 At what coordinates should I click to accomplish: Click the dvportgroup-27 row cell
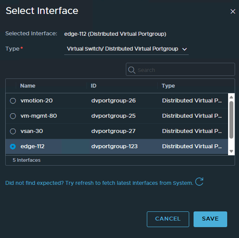113,131
